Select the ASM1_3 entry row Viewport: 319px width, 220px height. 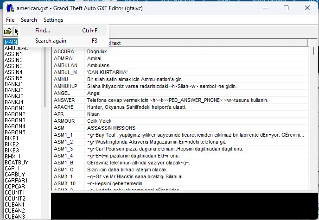pyautogui.click(x=180, y=149)
